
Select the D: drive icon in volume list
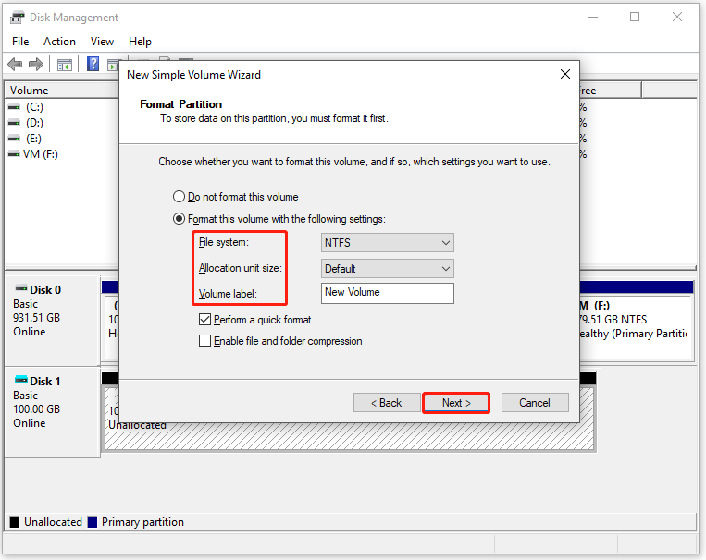(14, 123)
